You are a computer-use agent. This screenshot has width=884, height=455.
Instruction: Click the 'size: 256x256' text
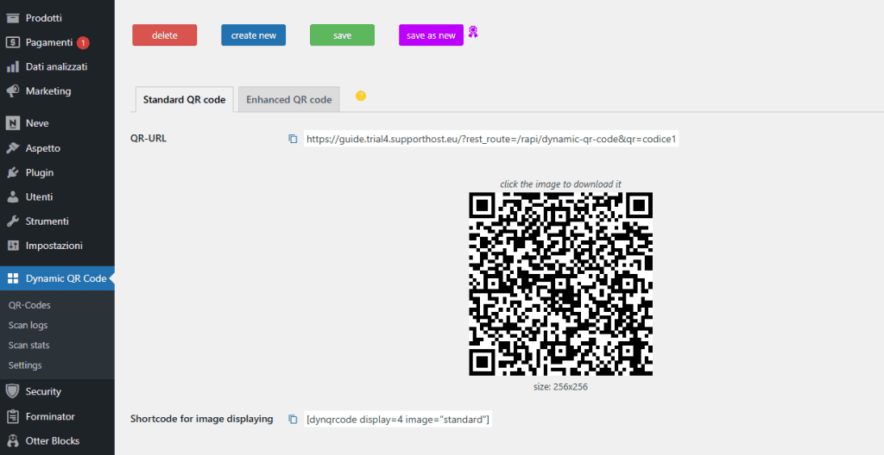tap(560, 387)
